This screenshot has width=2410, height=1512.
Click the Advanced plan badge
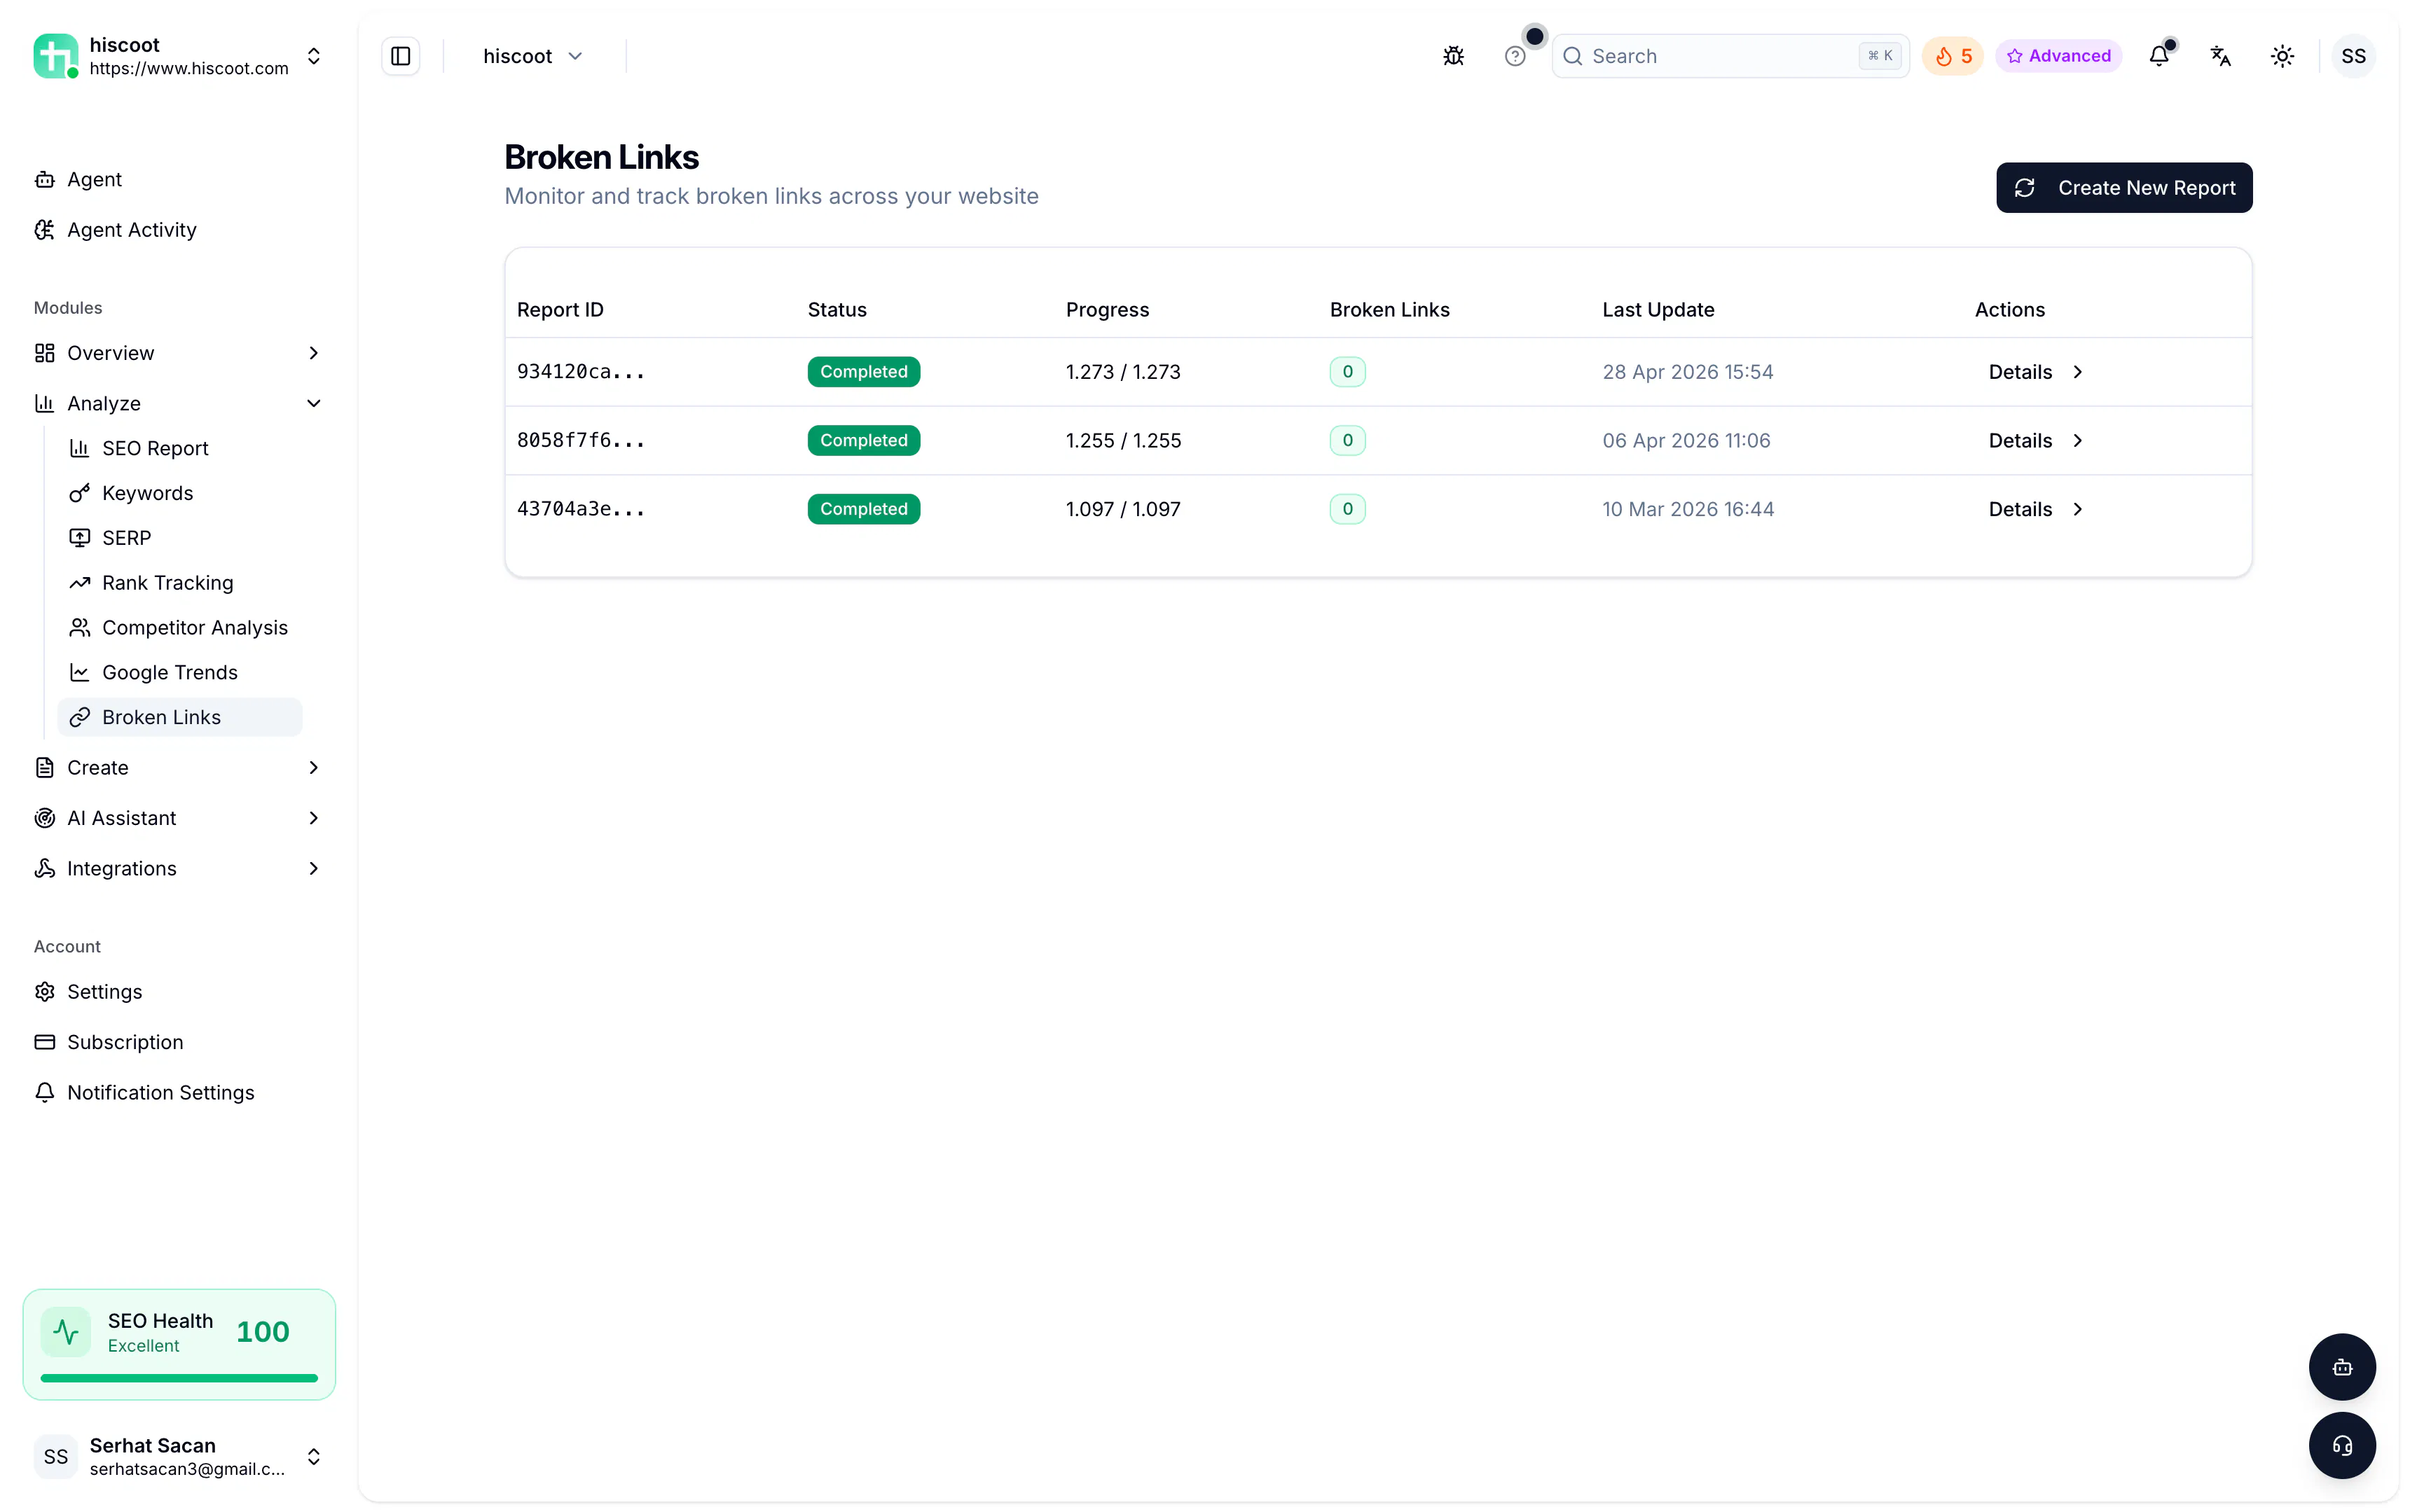click(x=2058, y=56)
